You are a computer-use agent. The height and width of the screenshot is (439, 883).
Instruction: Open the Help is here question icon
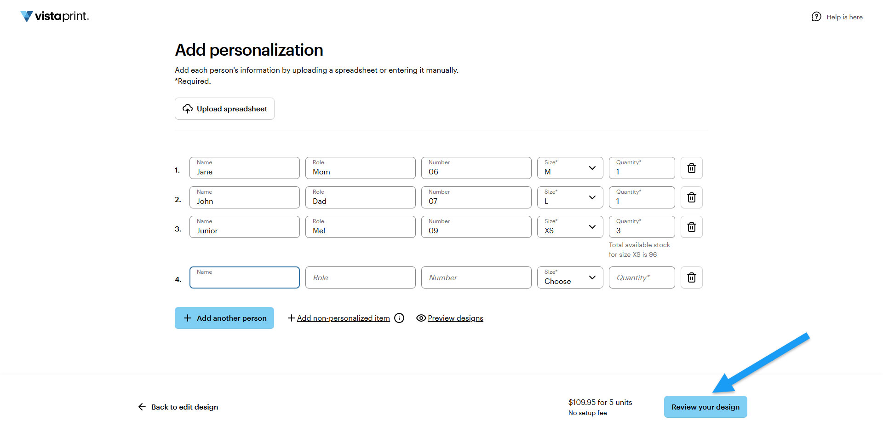(816, 17)
